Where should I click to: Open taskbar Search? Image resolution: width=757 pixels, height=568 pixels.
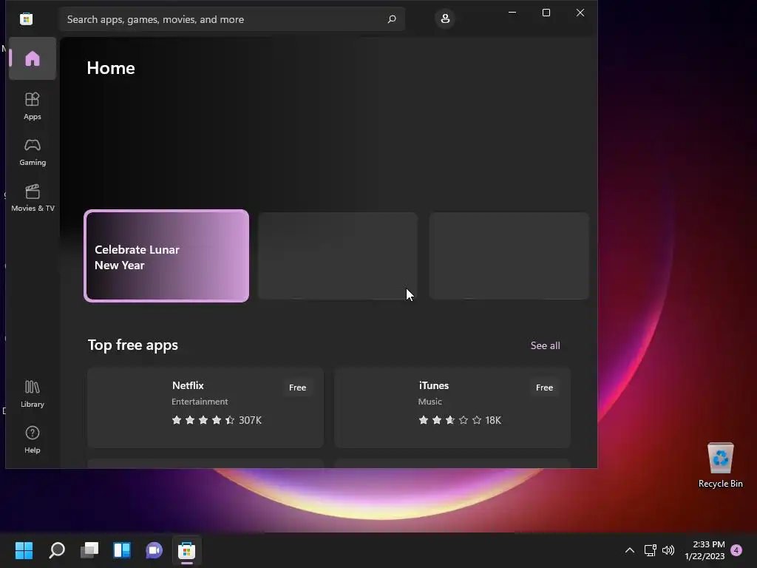tap(57, 550)
